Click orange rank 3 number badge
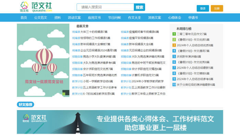 pyautogui.click(x=174, y=45)
